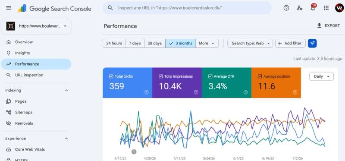Open URL inspection in sidebar
The width and height of the screenshot is (345, 161).
pyautogui.click(x=36, y=75)
